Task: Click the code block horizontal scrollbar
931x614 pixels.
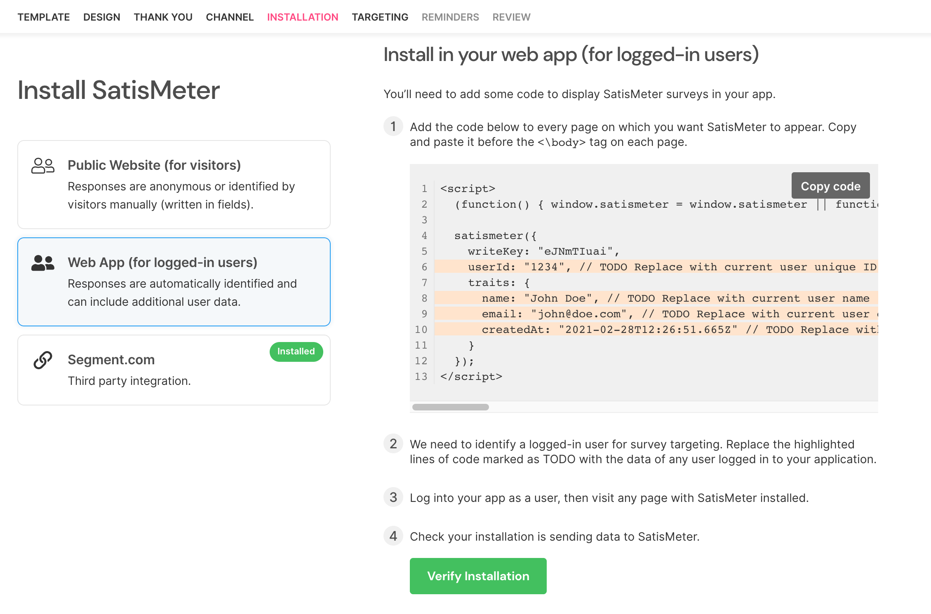Action: (x=451, y=407)
